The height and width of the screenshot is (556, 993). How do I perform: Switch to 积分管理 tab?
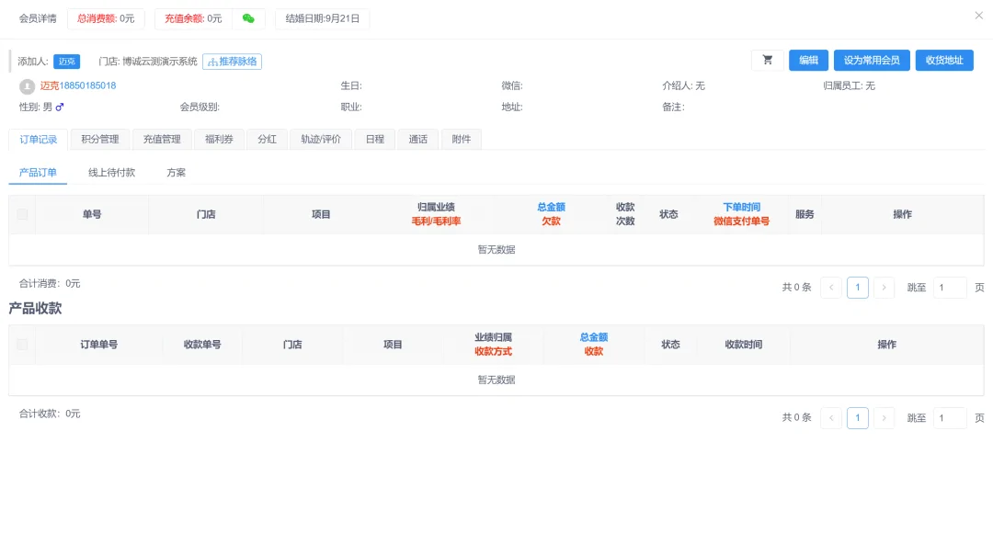pyautogui.click(x=100, y=140)
